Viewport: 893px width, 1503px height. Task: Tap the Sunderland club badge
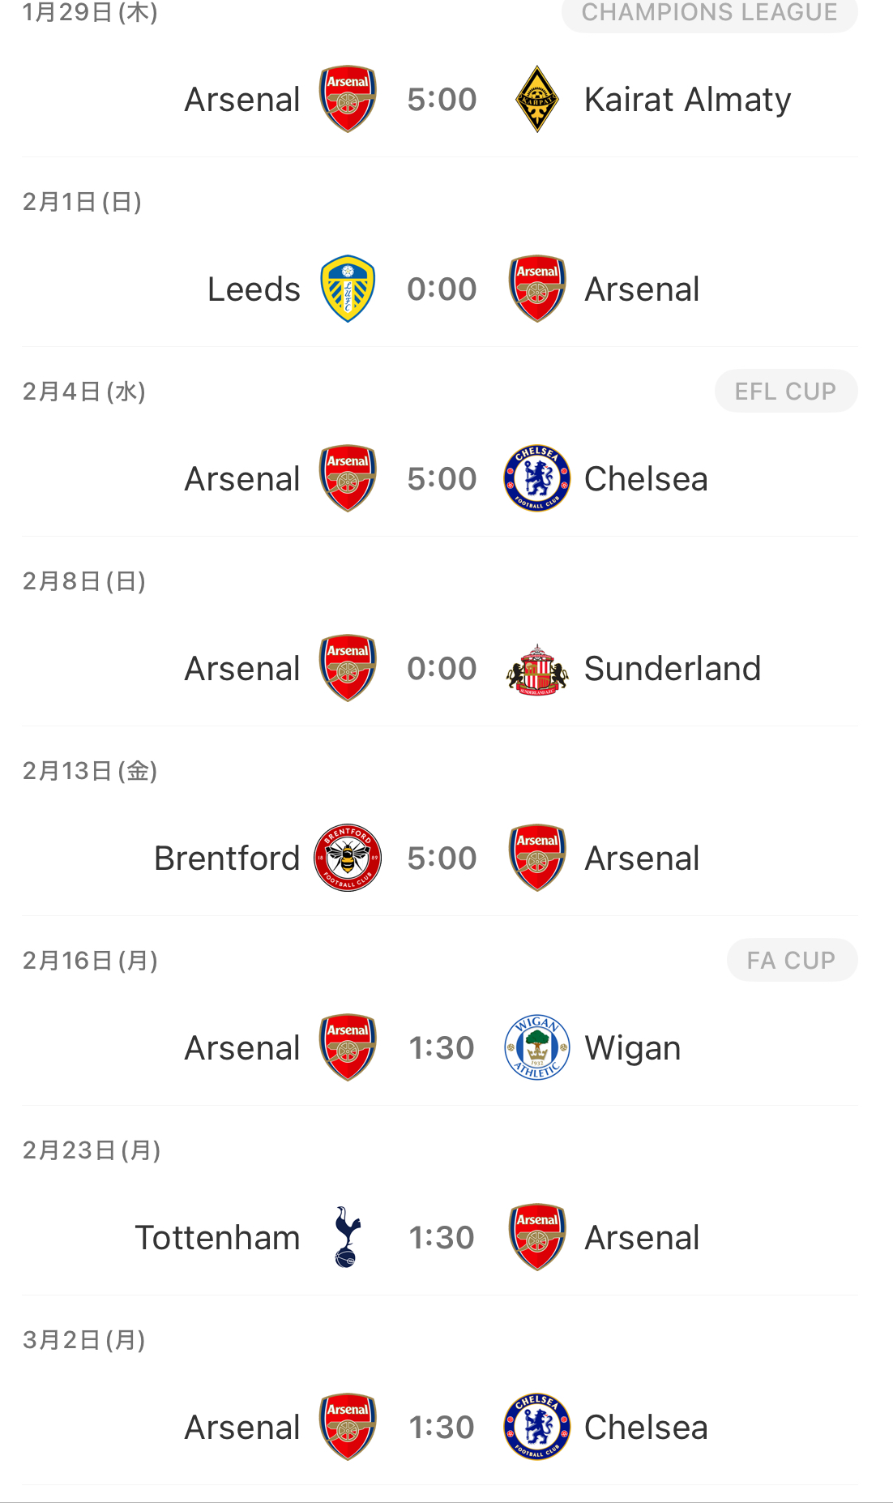(536, 669)
